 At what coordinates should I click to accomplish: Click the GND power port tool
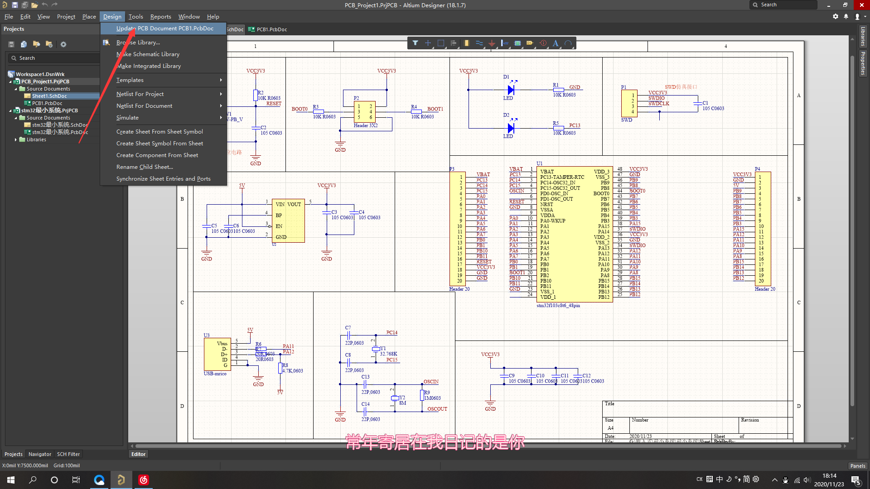point(492,43)
